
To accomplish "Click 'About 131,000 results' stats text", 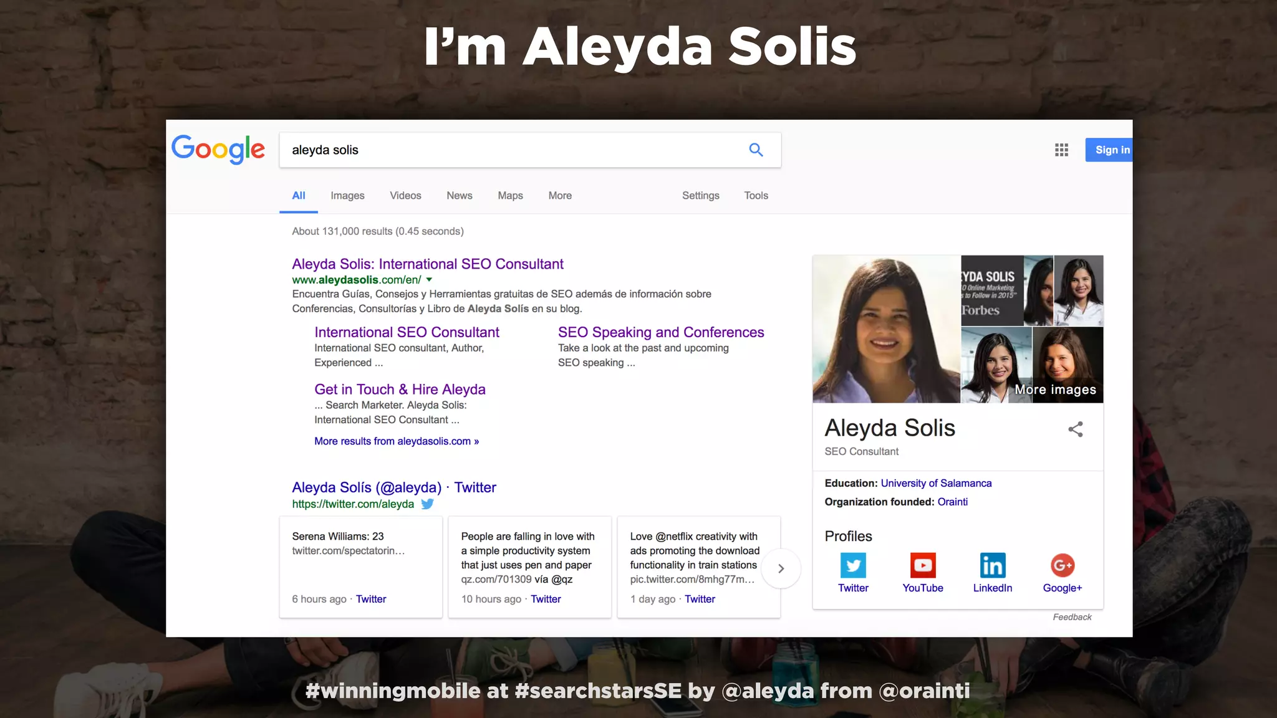I will [378, 231].
